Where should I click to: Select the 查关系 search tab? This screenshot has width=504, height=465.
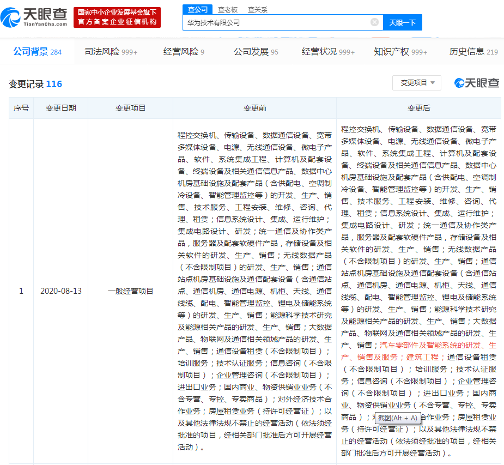(258, 10)
